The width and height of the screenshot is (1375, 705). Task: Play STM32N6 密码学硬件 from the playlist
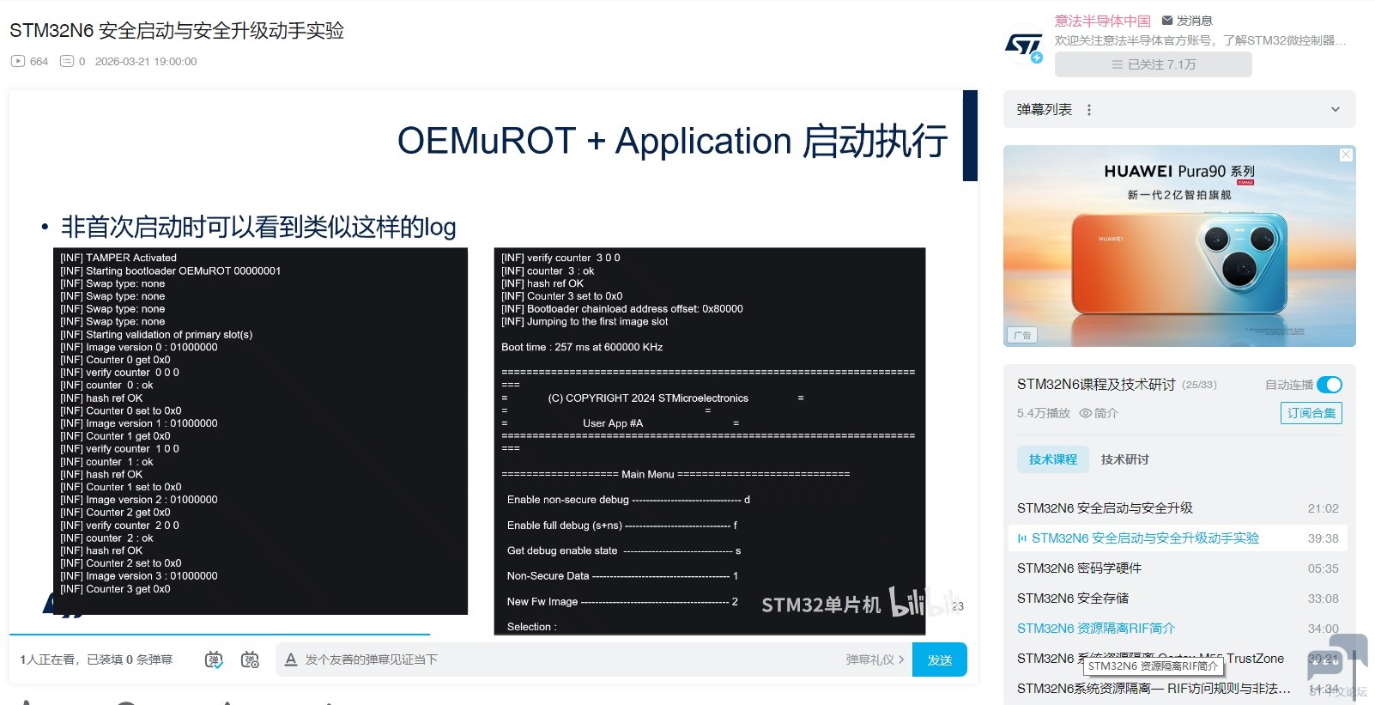(1079, 568)
